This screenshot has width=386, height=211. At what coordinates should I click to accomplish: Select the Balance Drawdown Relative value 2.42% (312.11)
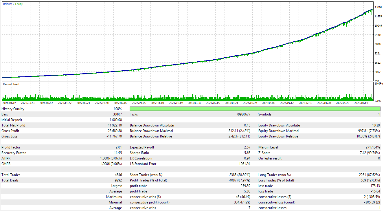click(240, 136)
